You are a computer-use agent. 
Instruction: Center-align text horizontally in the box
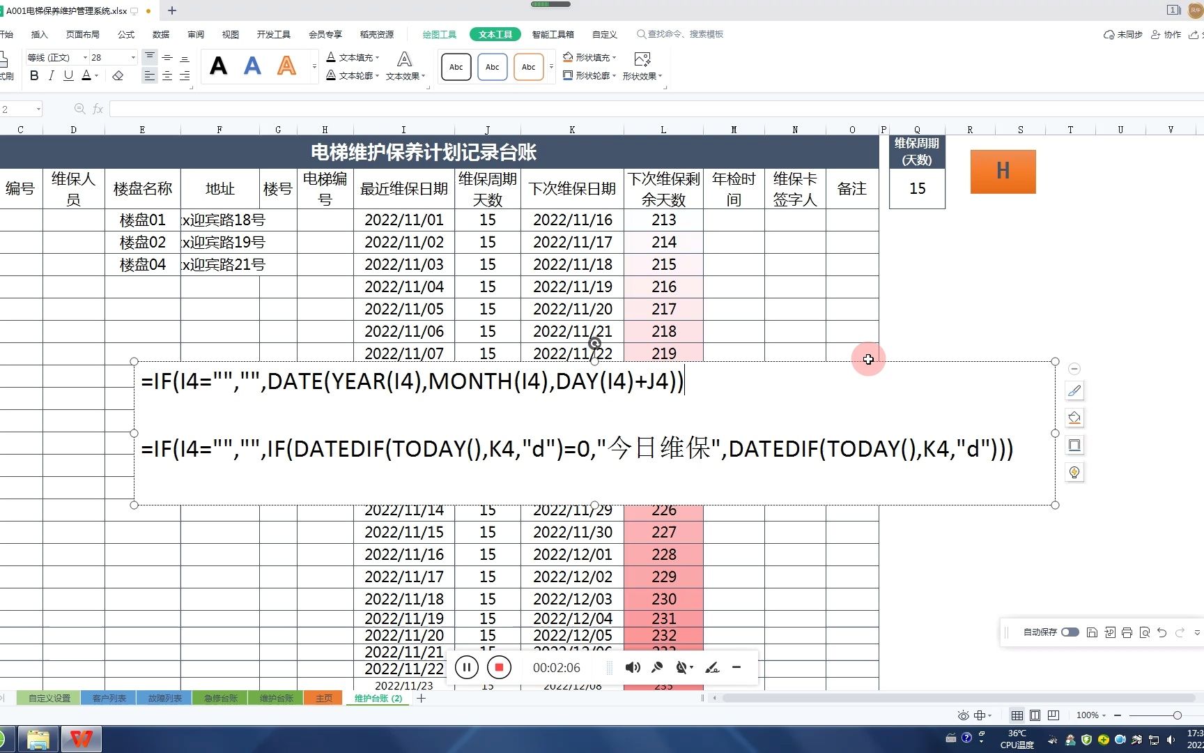(x=167, y=75)
